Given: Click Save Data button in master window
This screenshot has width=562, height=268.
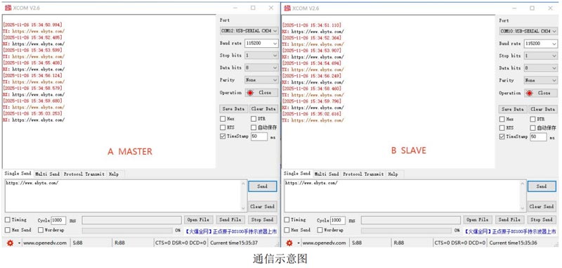Looking at the screenshot, I should (x=233, y=109).
